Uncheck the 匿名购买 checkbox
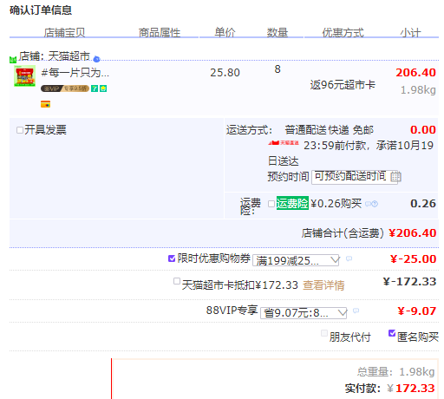 point(392,333)
